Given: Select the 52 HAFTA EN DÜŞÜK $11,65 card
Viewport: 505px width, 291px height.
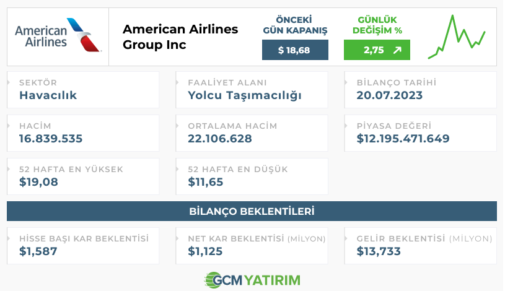Looking at the screenshot, I should pos(252,176).
